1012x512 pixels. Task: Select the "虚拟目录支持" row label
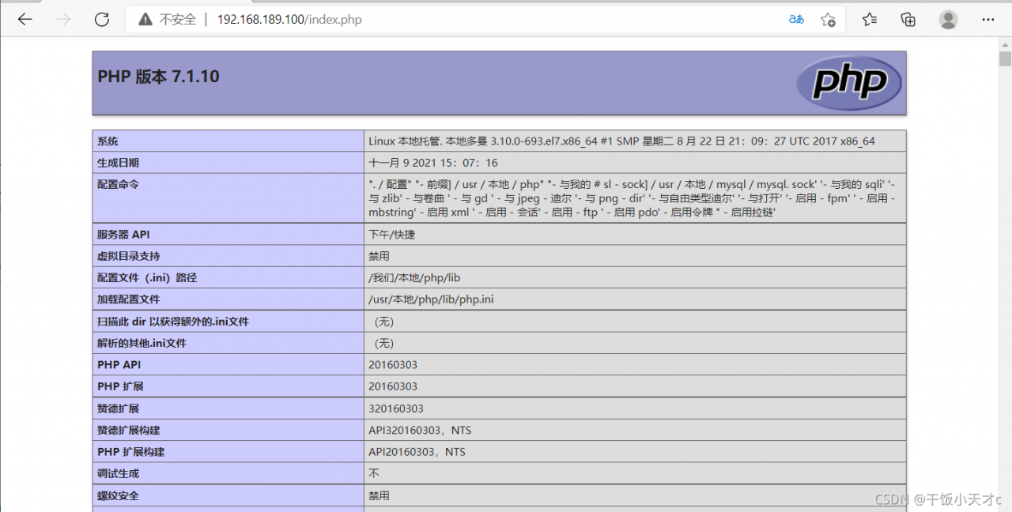(x=128, y=256)
